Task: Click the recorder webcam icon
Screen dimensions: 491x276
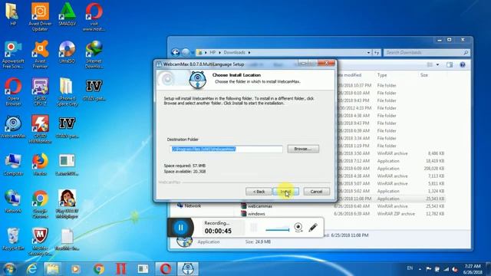Action: pos(298,228)
